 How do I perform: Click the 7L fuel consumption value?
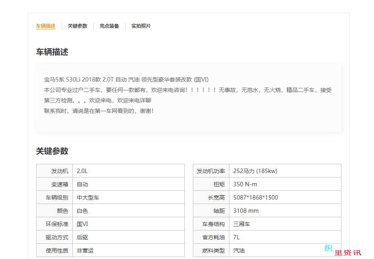click(236, 237)
